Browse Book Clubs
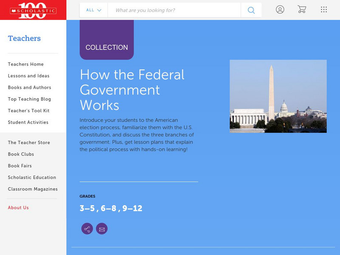Viewport: 340px width, 255px height. [20, 154]
